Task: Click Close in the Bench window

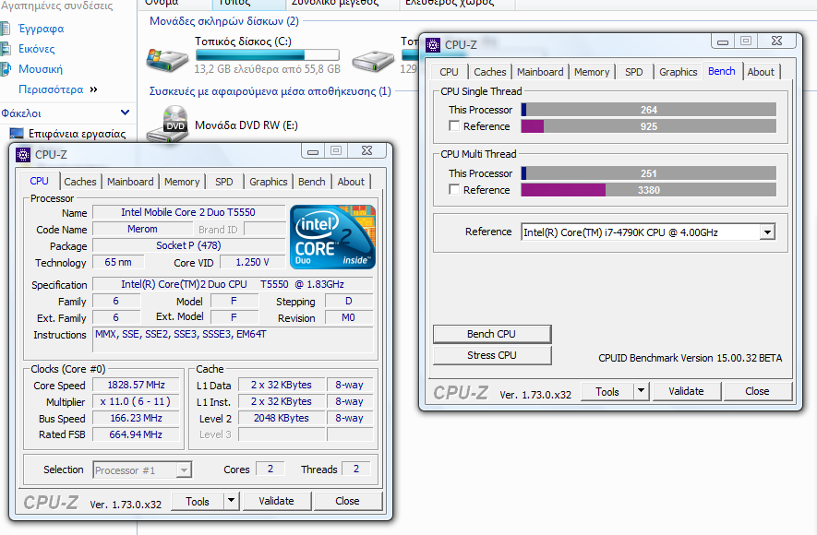Action: coord(757,391)
